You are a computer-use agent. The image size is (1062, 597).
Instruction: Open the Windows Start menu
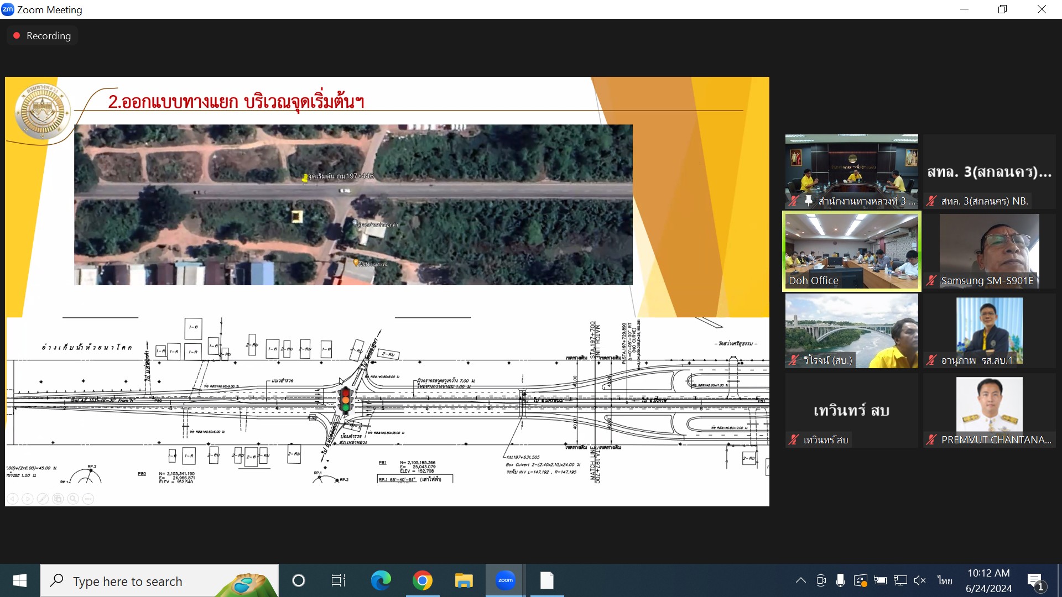click(x=20, y=580)
